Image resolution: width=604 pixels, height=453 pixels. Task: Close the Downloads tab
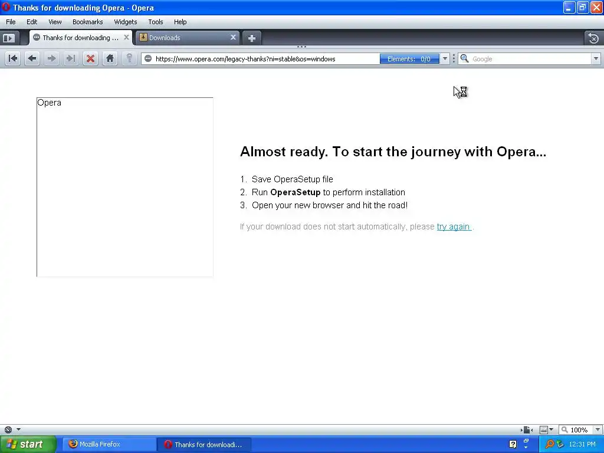(x=233, y=37)
